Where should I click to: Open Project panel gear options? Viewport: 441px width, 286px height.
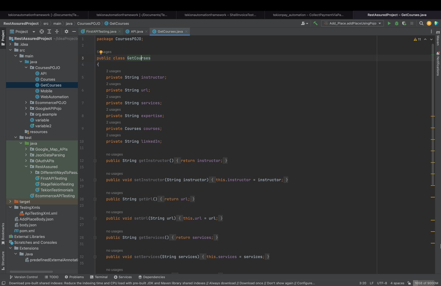(x=67, y=32)
